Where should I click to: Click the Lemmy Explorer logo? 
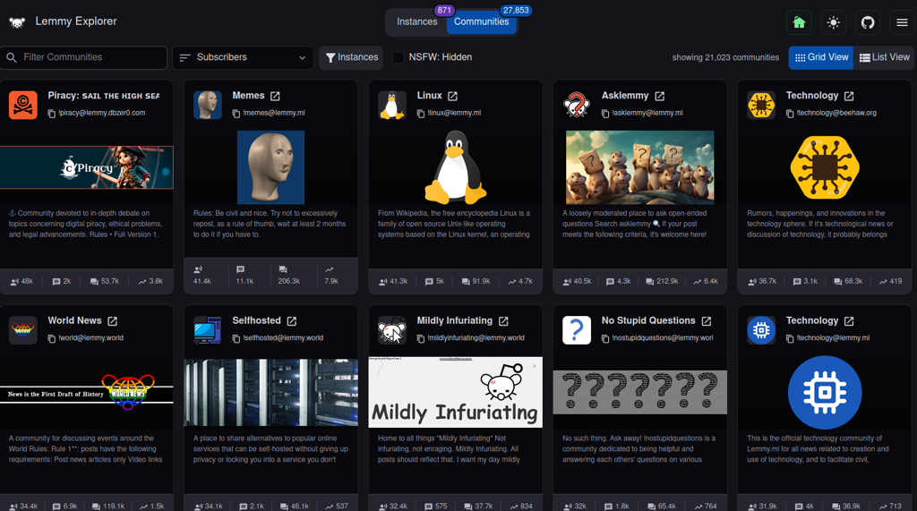(17, 21)
